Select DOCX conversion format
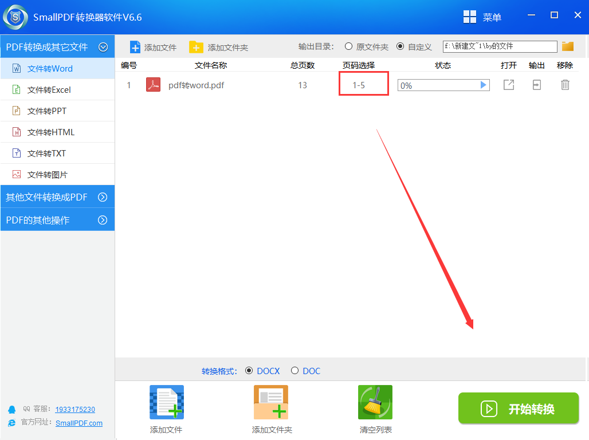Viewport: 589px width, 440px height. click(249, 371)
